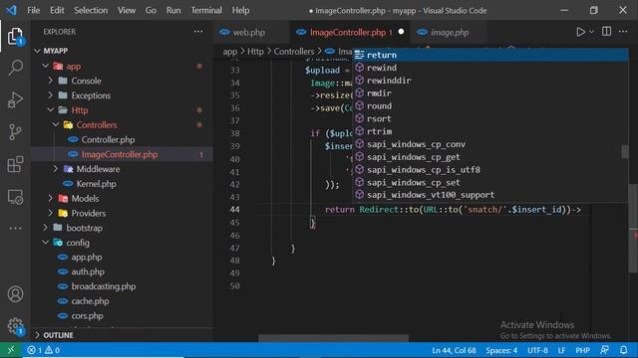Open the Extensions view
638x358 pixels.
(x=15, y=164)
